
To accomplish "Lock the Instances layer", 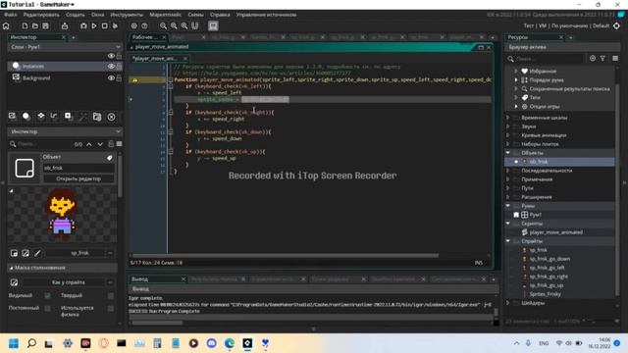I will (x=119, y=67).
